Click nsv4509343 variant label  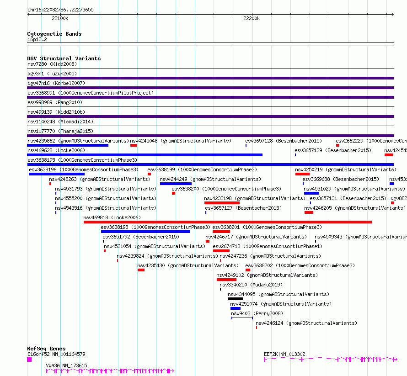point(361,237)
